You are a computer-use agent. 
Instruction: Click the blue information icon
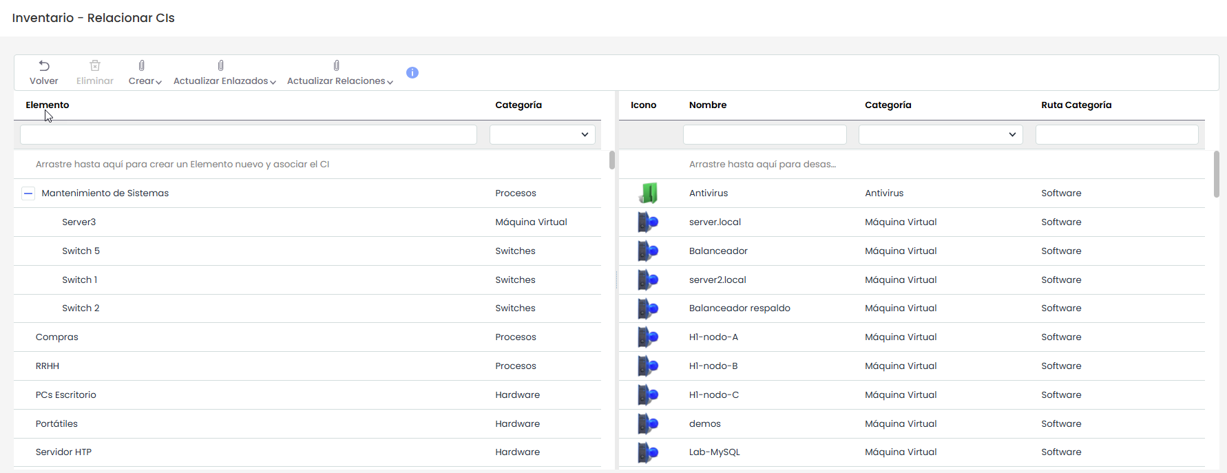point(412,73)
